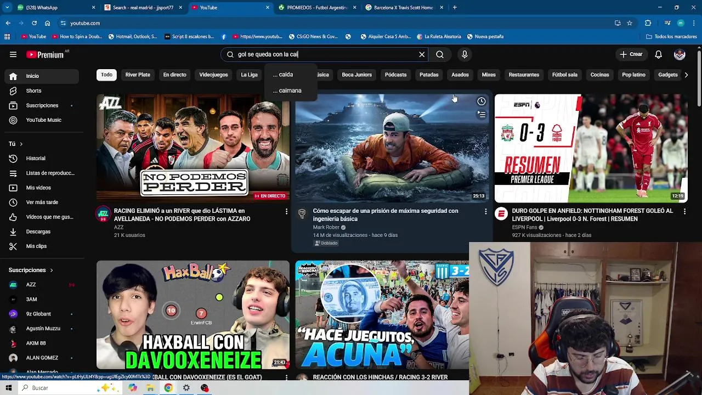Open Chrome from the Windows taskbar
This screenshot has height=395, width=702.
tap(168, 388)
